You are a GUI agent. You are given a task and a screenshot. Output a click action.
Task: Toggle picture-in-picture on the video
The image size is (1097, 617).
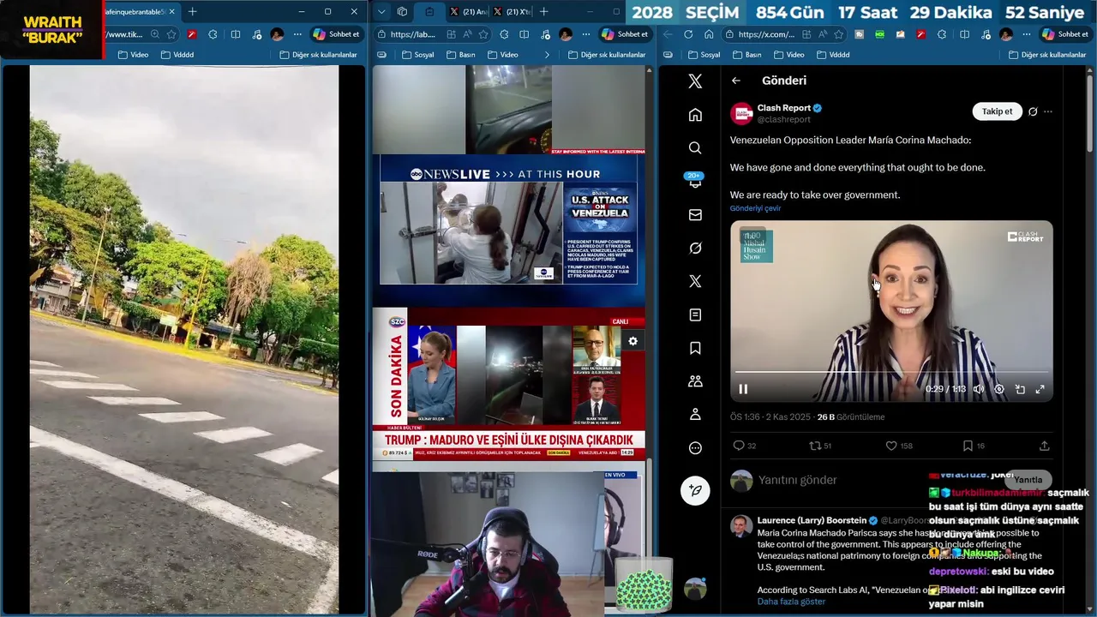pos(1020,389)
